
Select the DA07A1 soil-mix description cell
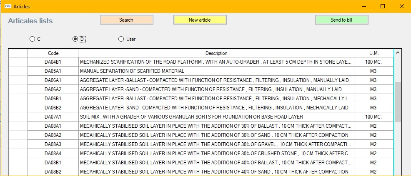[x=216, y=117]
